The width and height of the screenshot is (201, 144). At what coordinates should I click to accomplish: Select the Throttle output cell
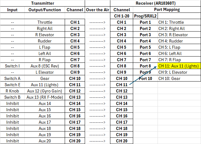point(45,22)
